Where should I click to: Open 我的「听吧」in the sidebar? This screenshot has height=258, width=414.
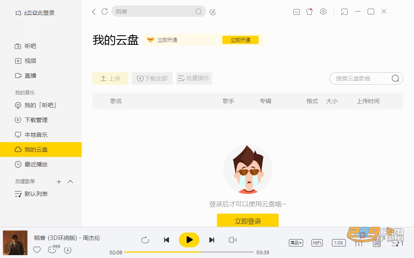[35, 106]
